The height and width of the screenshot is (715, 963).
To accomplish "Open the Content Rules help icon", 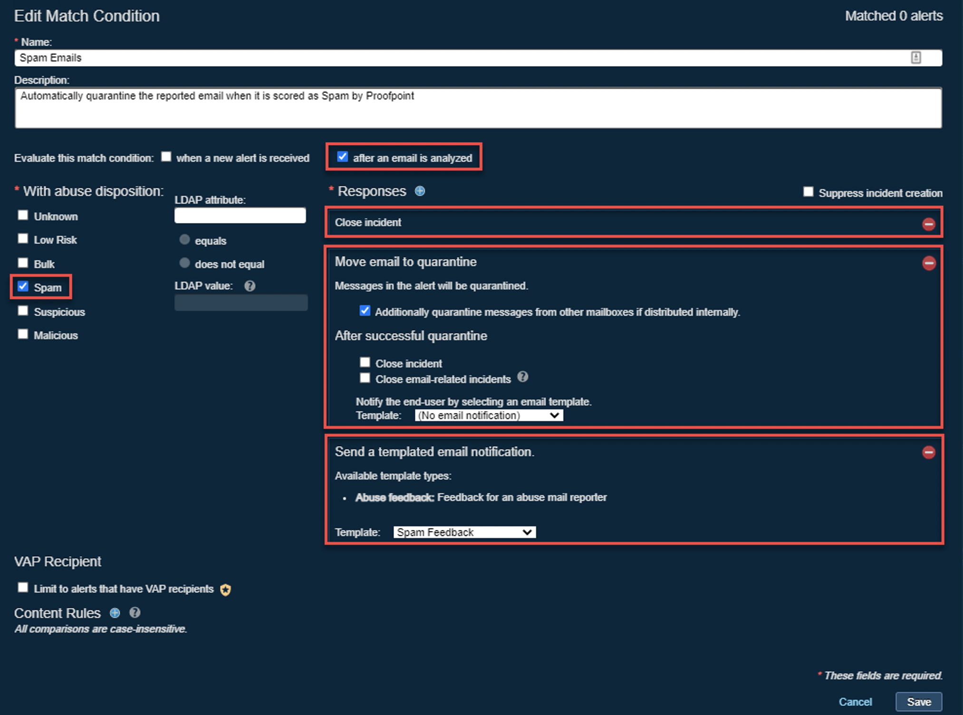I will [135, 613].
